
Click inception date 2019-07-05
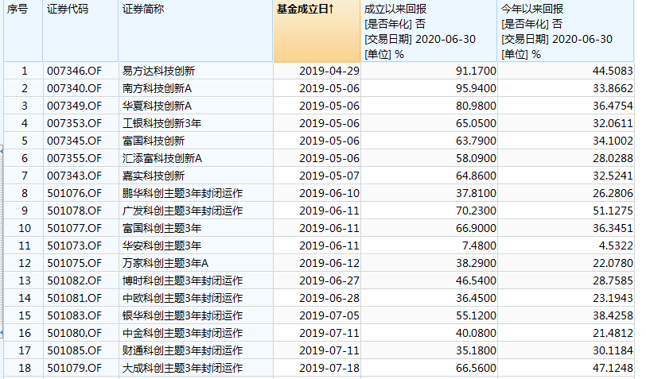pyautogui.click(x=329, y=315)
